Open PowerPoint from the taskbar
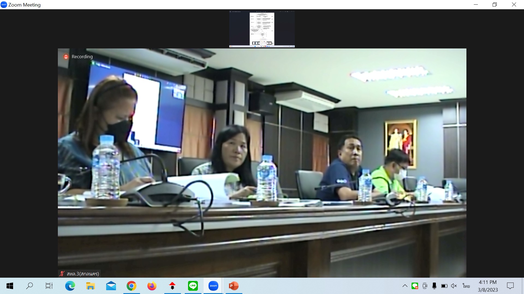 234,286
